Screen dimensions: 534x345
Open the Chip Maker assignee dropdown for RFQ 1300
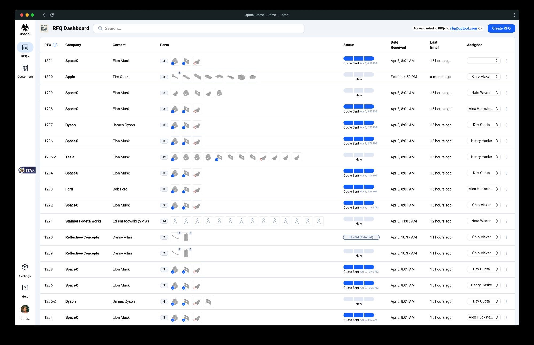click(x=484, y=77)
